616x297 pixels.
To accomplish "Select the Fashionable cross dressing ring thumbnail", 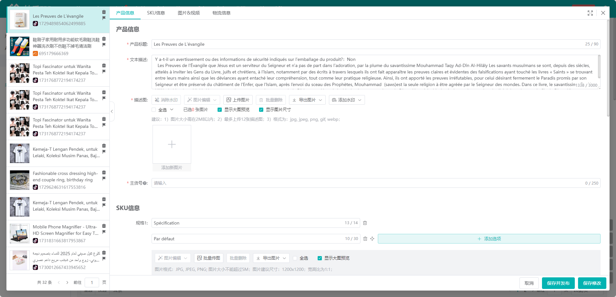I will coord(20,180).
